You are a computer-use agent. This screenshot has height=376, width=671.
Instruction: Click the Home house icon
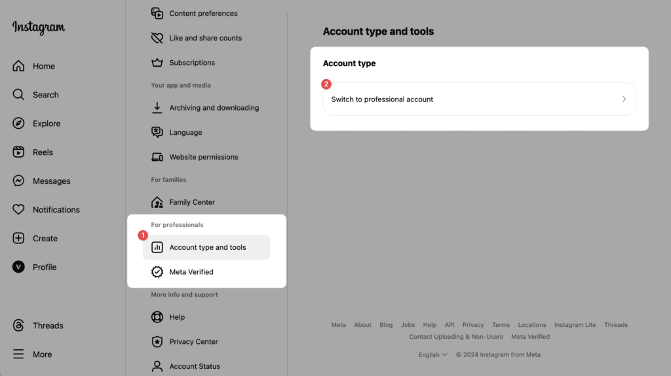pos(18,66)
